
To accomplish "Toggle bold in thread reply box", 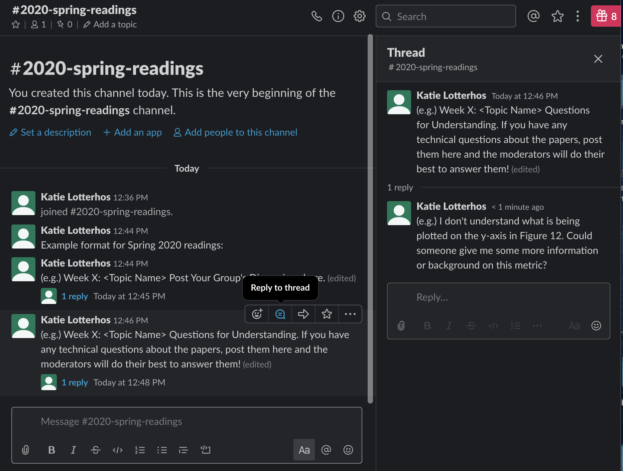I will 427,326.
